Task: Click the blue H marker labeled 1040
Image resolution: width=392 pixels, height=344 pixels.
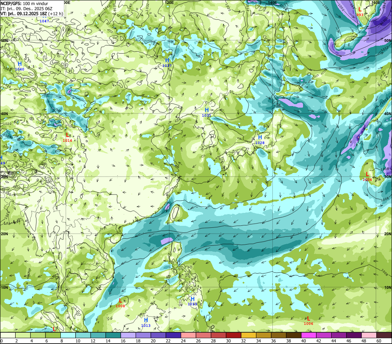Action: coord(20,64)
